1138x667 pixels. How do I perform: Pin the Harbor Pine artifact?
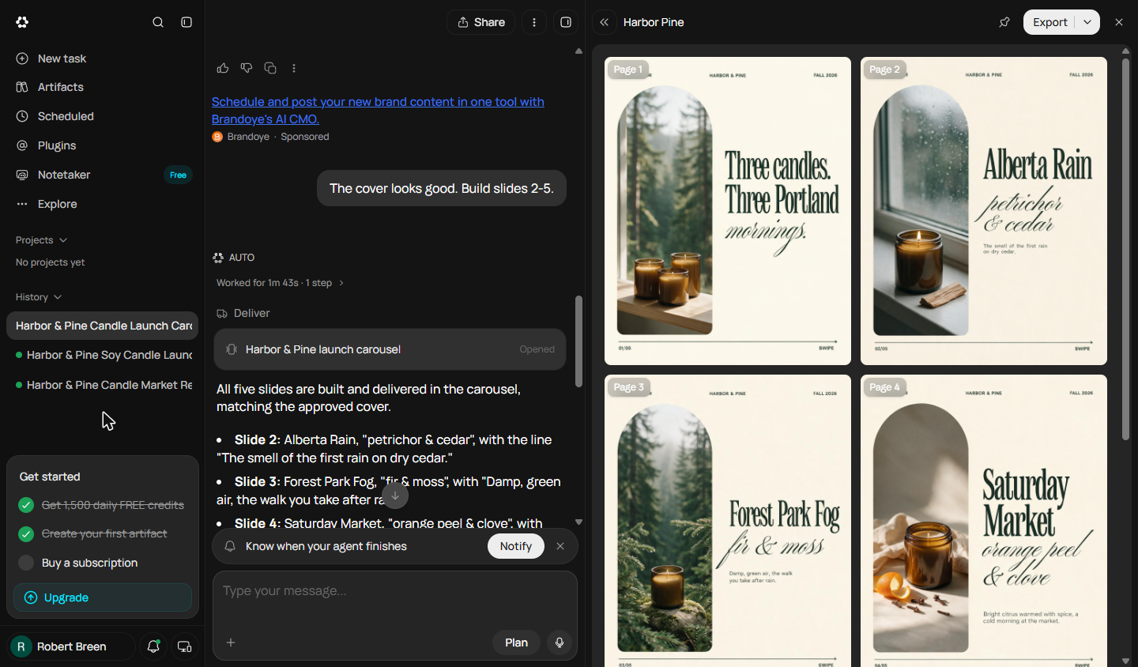(1004, 22)
